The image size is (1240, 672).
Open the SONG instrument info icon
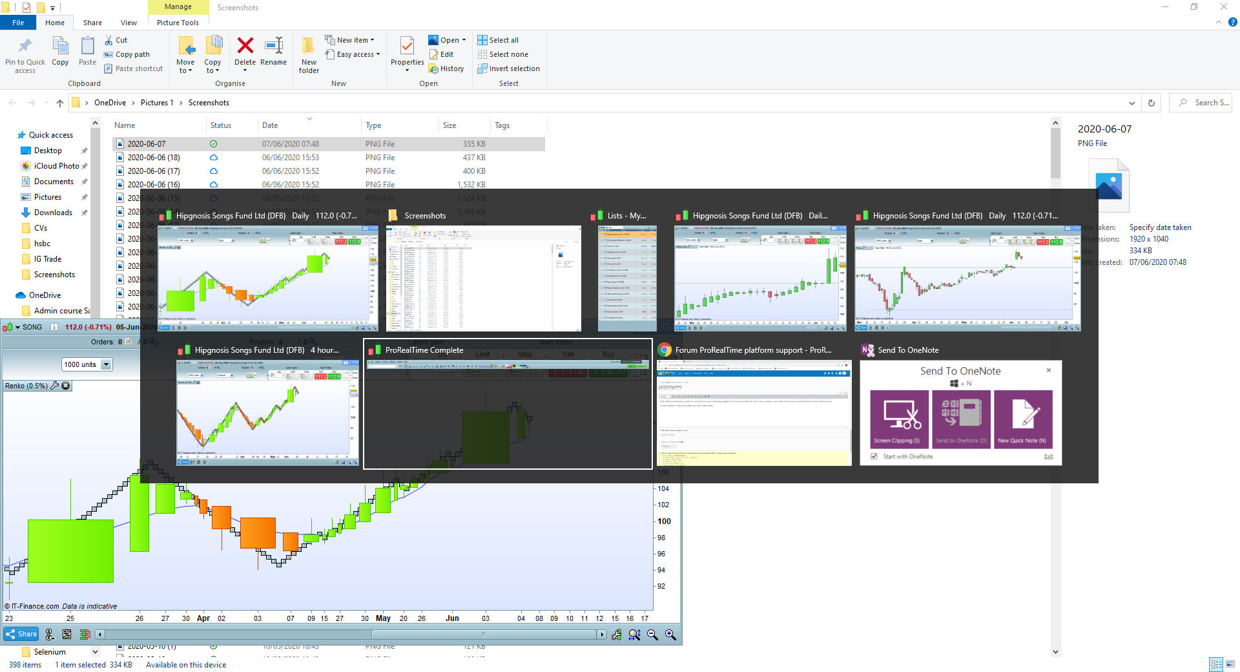click(54, 327)
